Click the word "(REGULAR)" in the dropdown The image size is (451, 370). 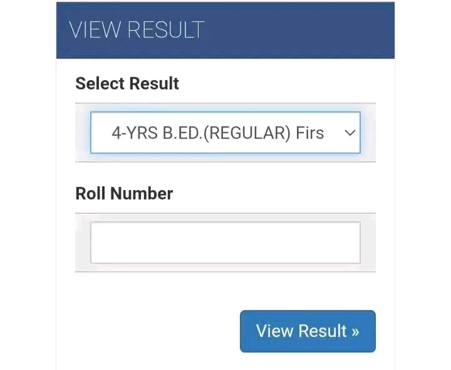click(247, 134)
